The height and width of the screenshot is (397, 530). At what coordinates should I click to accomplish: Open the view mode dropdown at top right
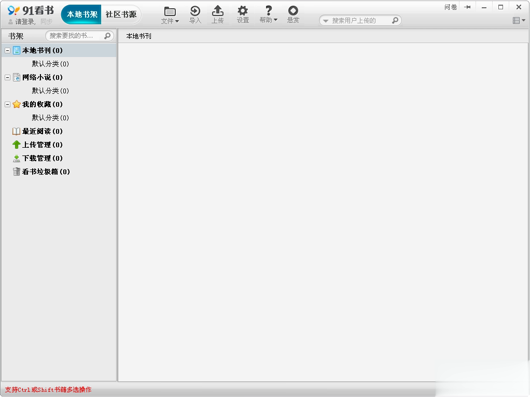tap(519, 21)
